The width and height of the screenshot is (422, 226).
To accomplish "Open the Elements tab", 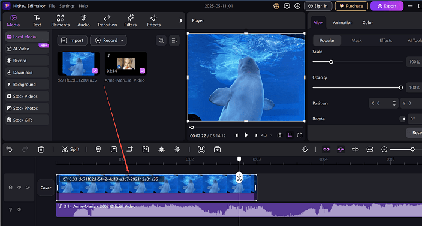I will (x=61, y=21).
